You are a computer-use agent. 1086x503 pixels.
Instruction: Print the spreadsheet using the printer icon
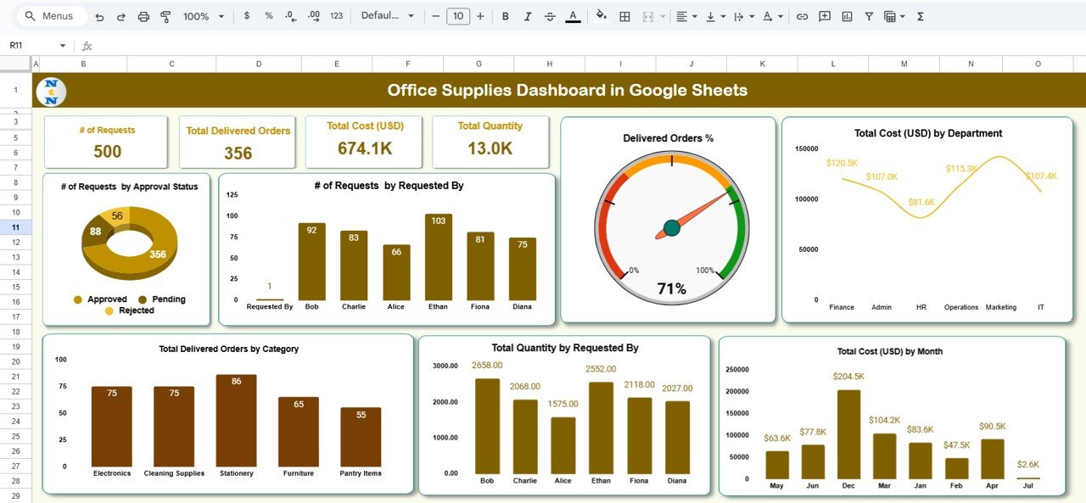[x=143, y=16]
